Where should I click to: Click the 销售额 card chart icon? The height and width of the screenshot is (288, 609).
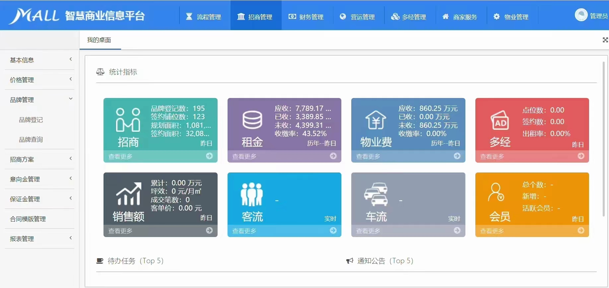128,194
